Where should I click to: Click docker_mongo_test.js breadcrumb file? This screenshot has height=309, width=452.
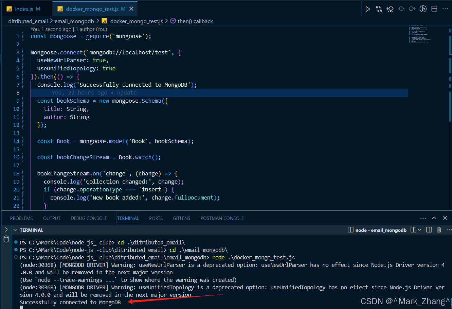[x=132, y=21]
